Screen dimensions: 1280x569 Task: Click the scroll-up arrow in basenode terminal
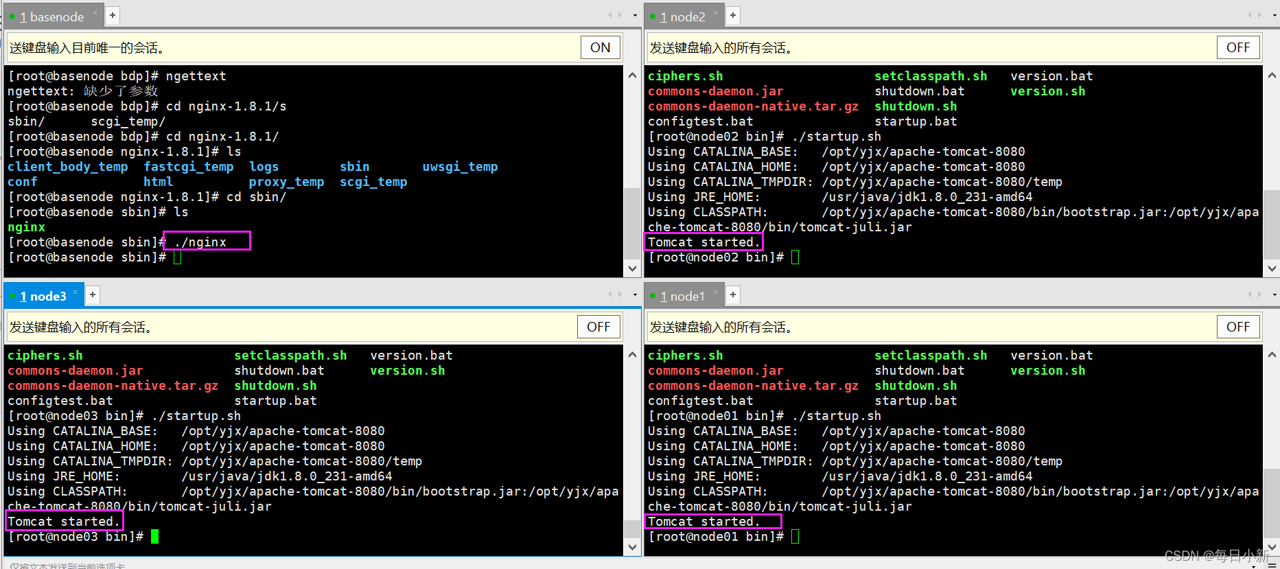(x=632, y=76)
